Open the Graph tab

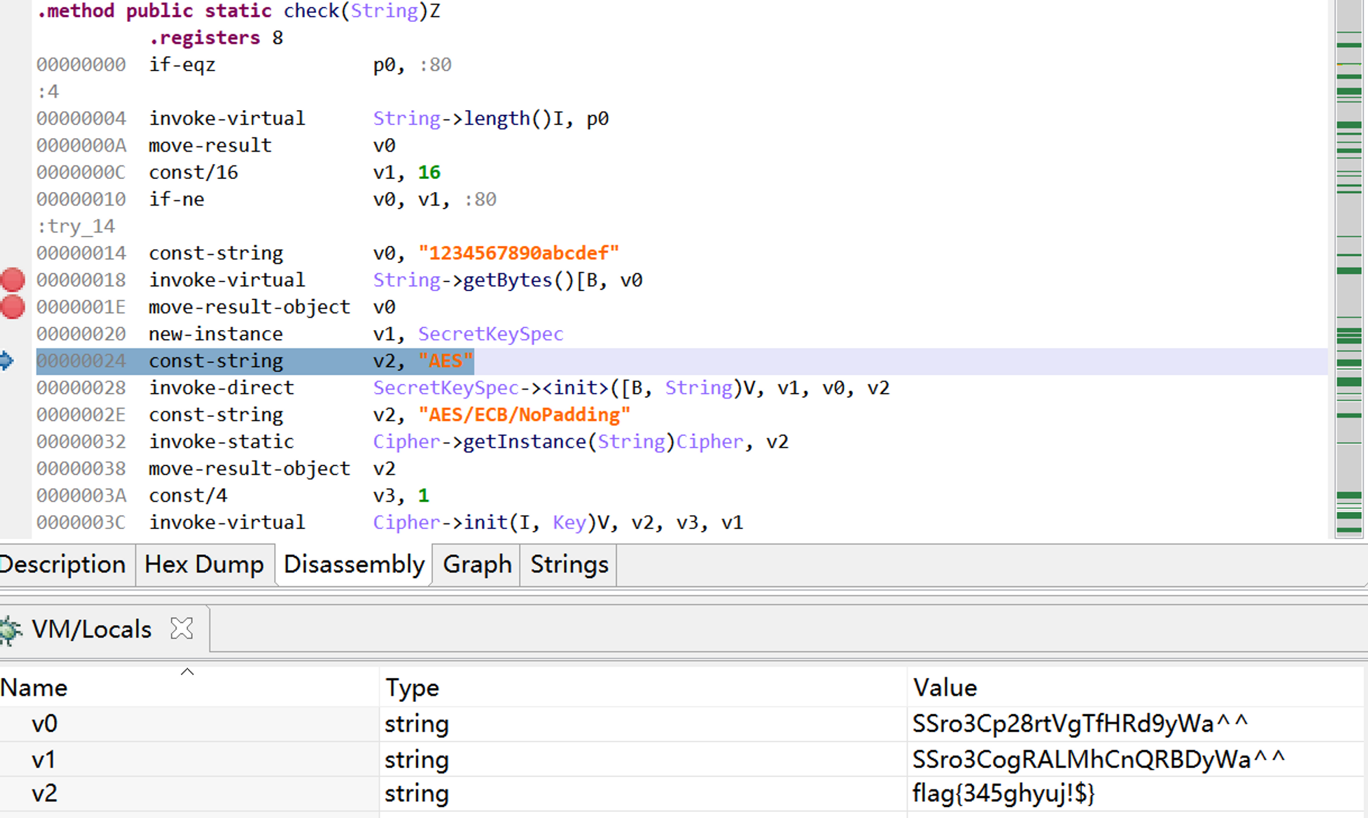click(477, 565)
